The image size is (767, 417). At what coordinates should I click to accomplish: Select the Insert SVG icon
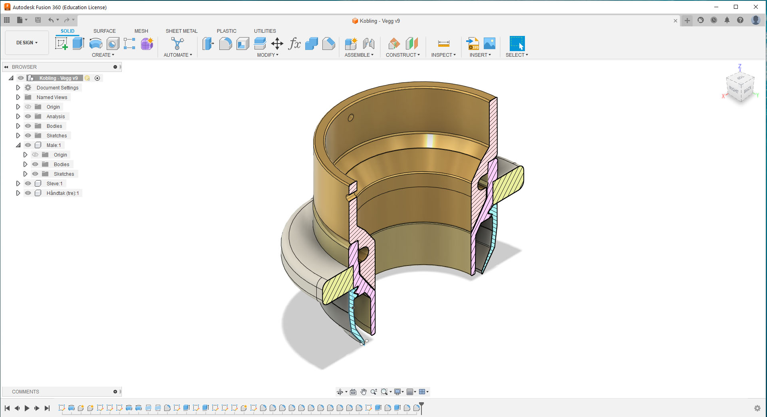[473, 44]
